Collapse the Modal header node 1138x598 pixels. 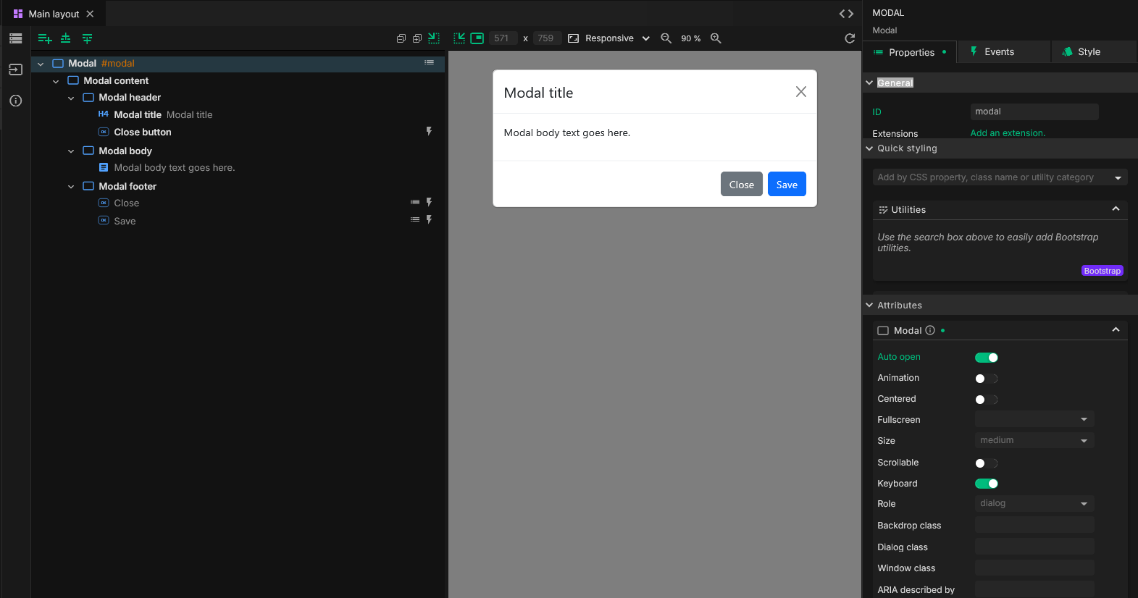coord(71,98)
